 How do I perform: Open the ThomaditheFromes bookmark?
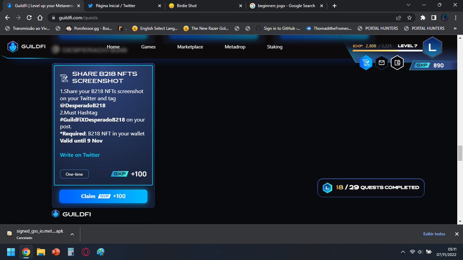(329, 28)
